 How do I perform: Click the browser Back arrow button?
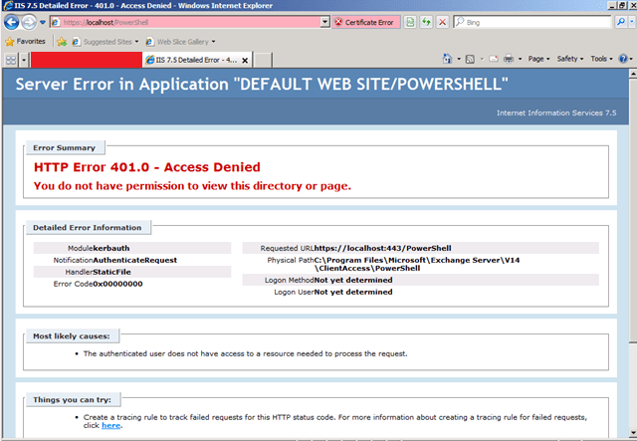[x=11, y=22]
